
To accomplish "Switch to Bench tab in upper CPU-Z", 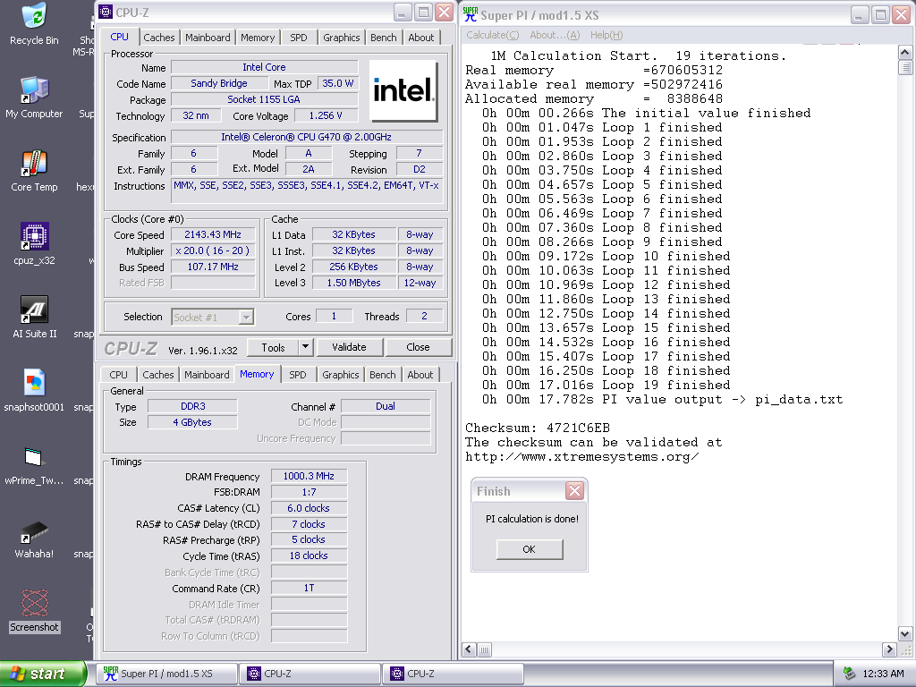I will [x=383, y=38].
